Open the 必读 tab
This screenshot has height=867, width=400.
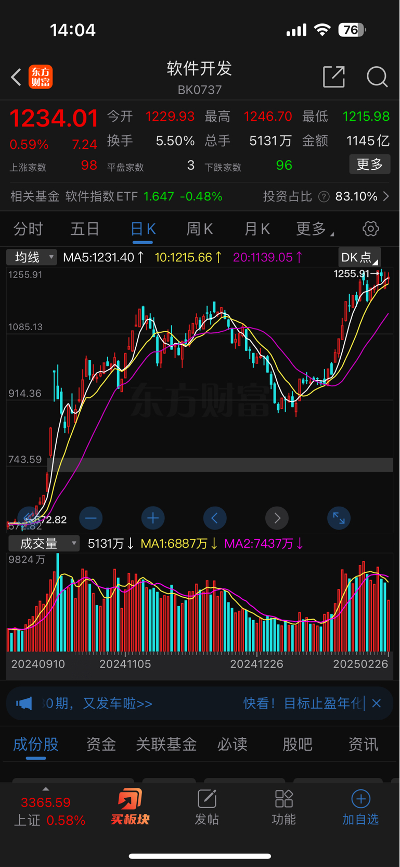(232, 745)
